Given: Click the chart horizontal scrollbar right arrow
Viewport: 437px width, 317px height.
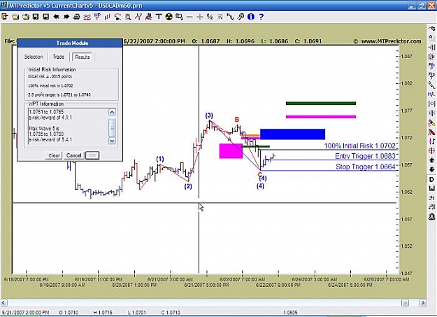Looking at the screenshot, I should click(423, 303).
